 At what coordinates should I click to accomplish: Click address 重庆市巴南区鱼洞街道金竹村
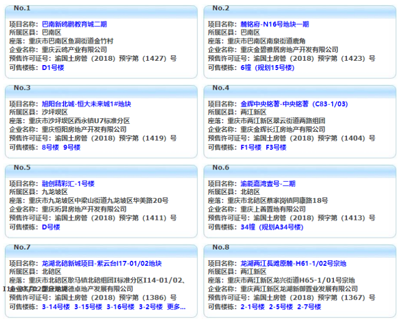pos(71,41)
